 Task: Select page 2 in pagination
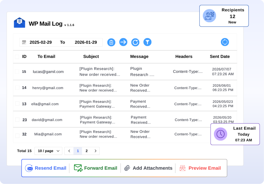pyautogui.click(x=87, y=151)
